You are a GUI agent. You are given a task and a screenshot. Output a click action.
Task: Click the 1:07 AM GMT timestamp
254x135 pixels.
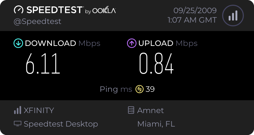click(x=192, y=20)
